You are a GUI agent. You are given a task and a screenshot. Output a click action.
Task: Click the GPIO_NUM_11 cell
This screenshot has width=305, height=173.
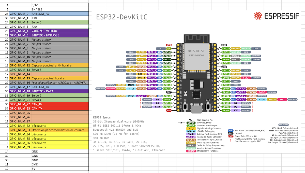(x=20, y=61)
